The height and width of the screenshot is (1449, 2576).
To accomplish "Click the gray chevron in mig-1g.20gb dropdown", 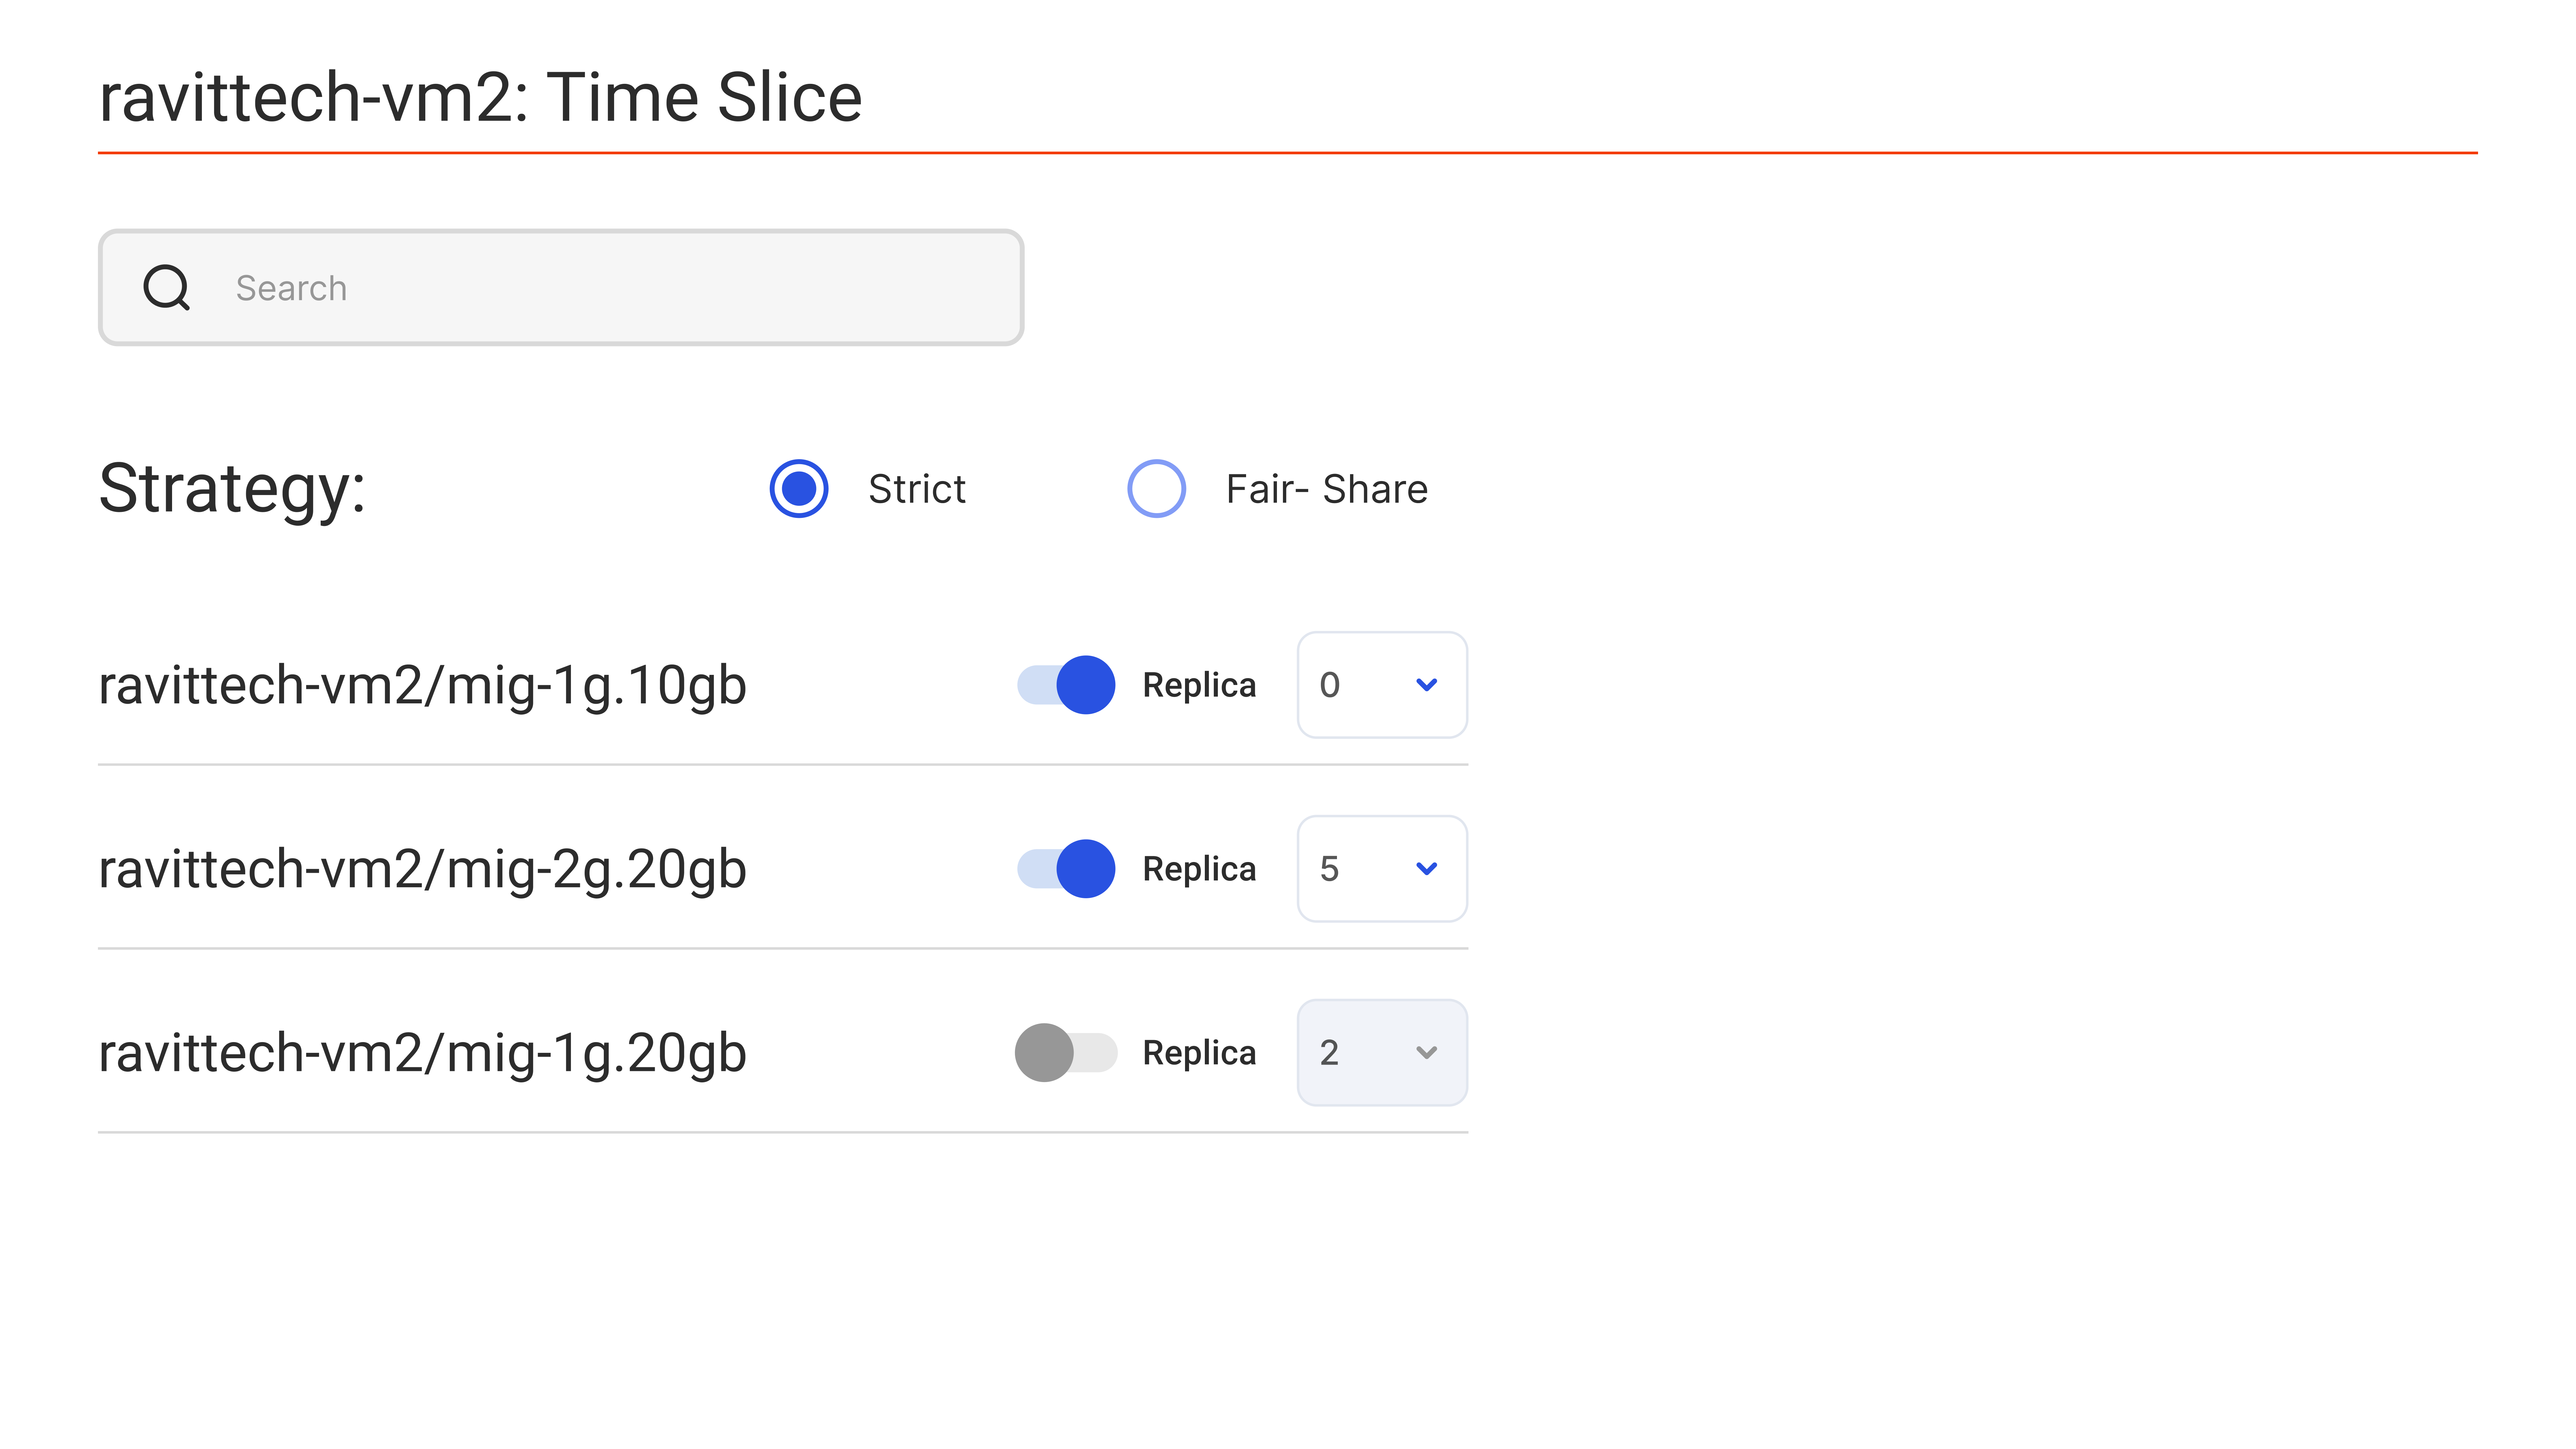I will click(1427, 1053).
